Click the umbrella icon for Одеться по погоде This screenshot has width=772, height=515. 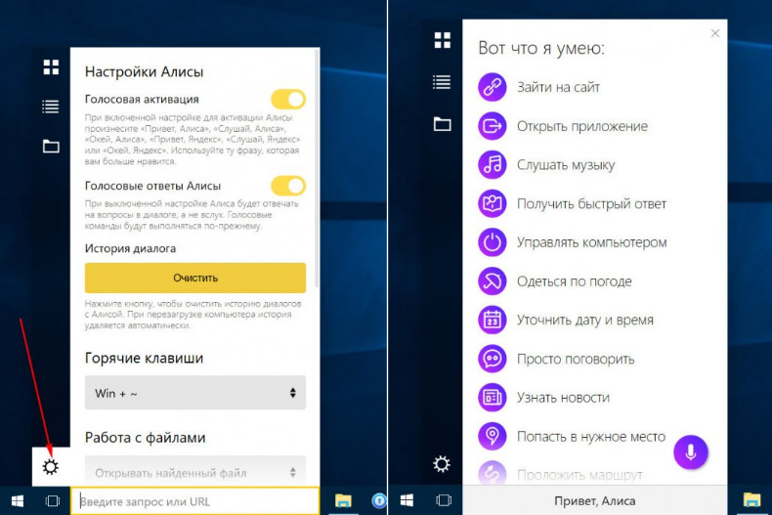(x=493, y=281)
